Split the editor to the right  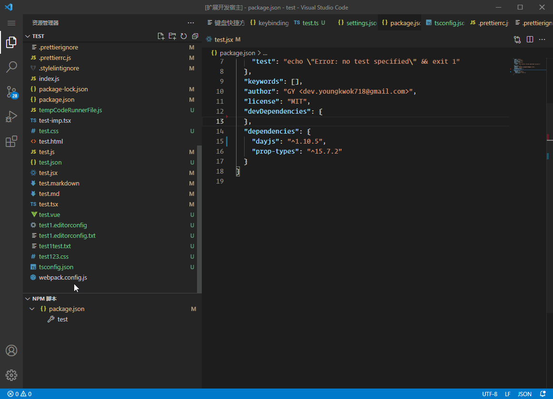(x=530, y=39)
